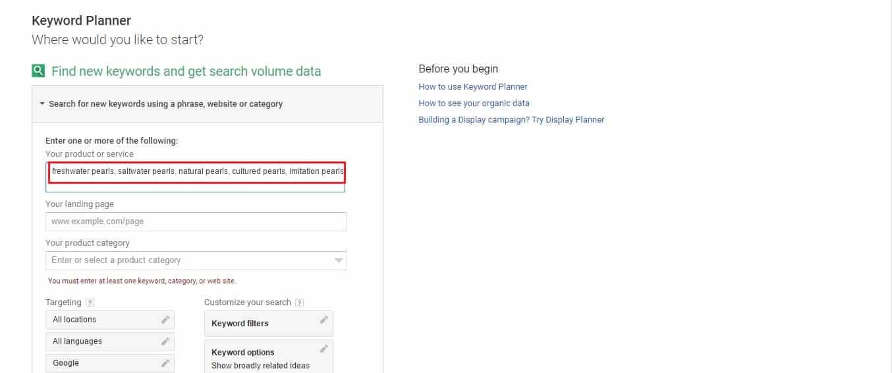Open the Customize your search help icon
Viewport: 892px width, 373px height.
pos(299,302)
